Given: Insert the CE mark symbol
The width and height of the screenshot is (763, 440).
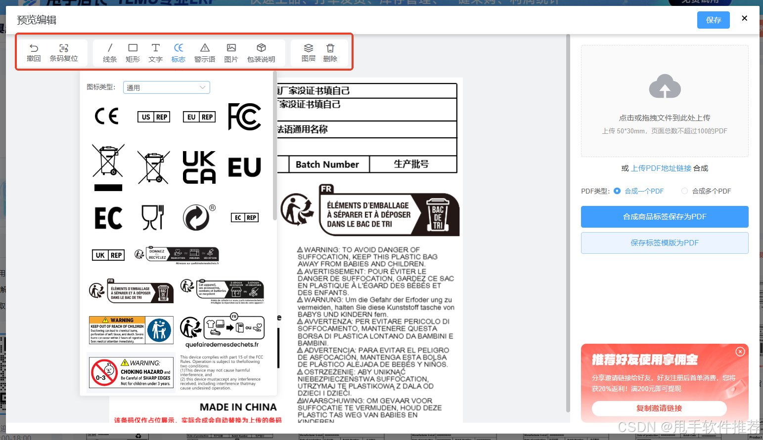Looking at the screenshot, I should 107,117.
